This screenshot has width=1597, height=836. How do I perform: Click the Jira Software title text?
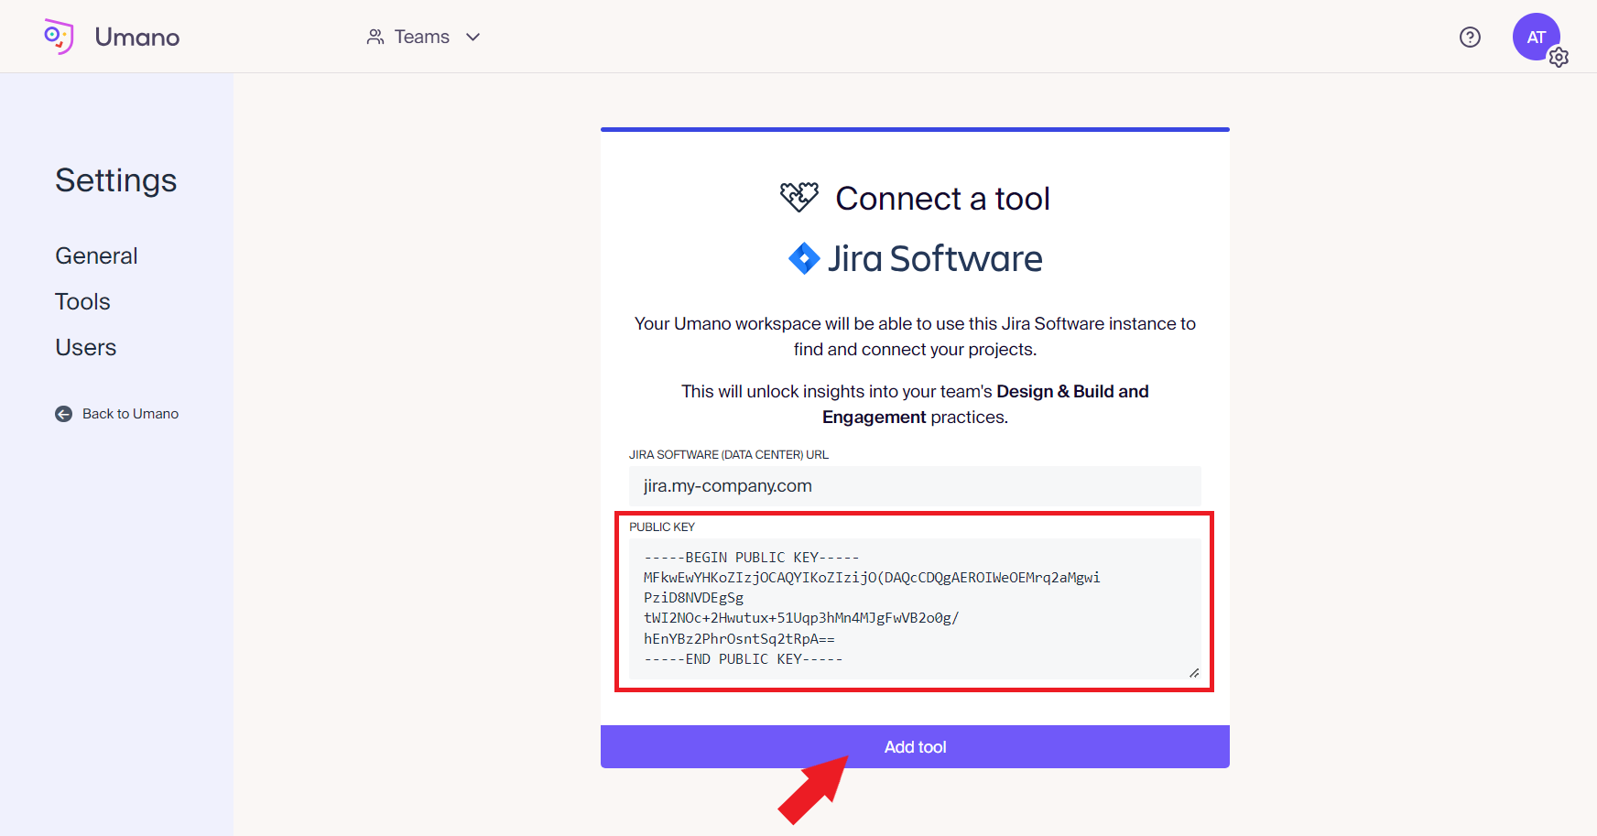[x=934, y=259]
